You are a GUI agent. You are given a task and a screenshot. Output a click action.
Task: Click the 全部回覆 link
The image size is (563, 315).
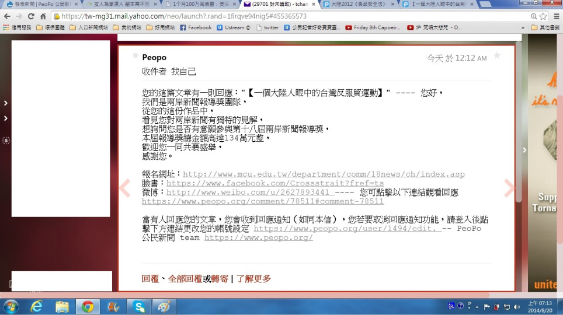click(185, 279)
